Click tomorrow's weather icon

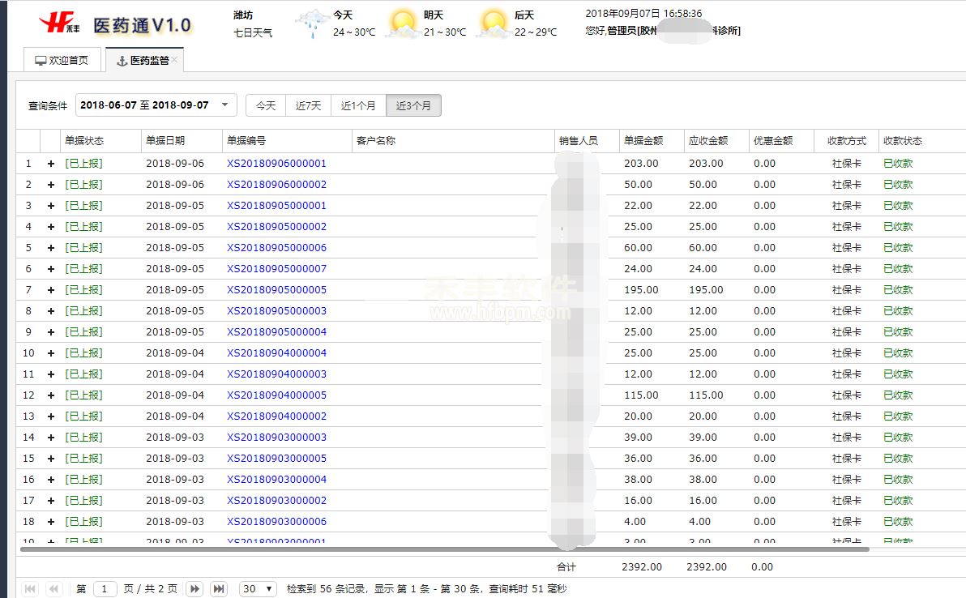point(403,23)
